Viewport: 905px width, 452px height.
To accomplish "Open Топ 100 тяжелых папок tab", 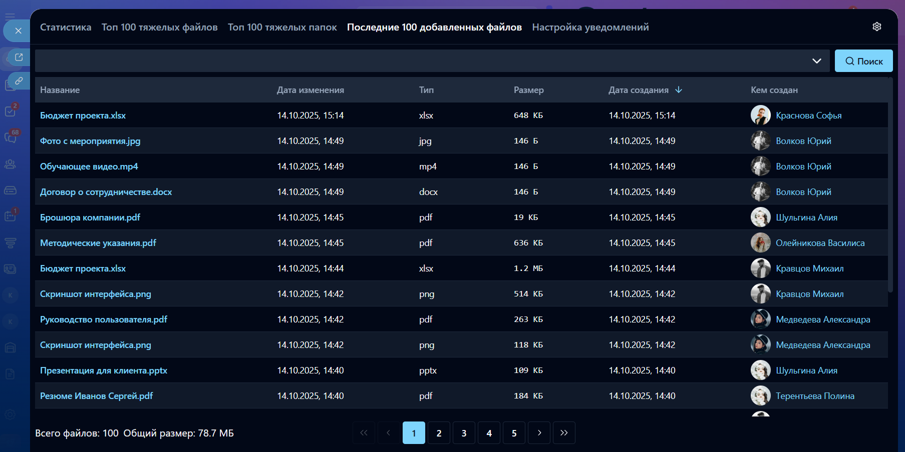I will pyautogui.click(x=282, y=27).
